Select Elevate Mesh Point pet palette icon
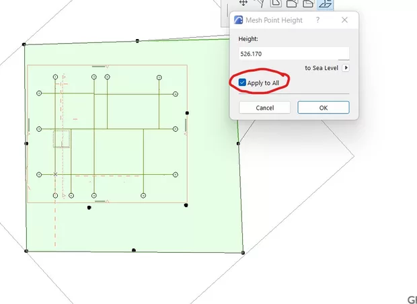 [x=326, y=4]
